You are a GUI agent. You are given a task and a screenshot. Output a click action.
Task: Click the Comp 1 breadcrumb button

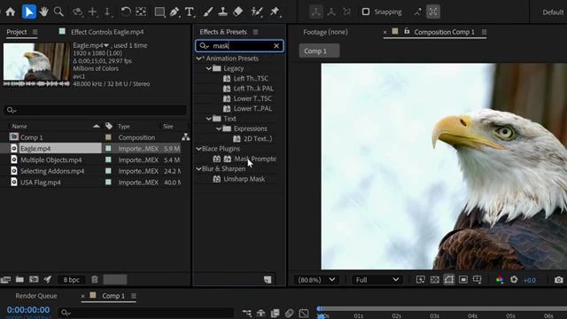point(319,51)
